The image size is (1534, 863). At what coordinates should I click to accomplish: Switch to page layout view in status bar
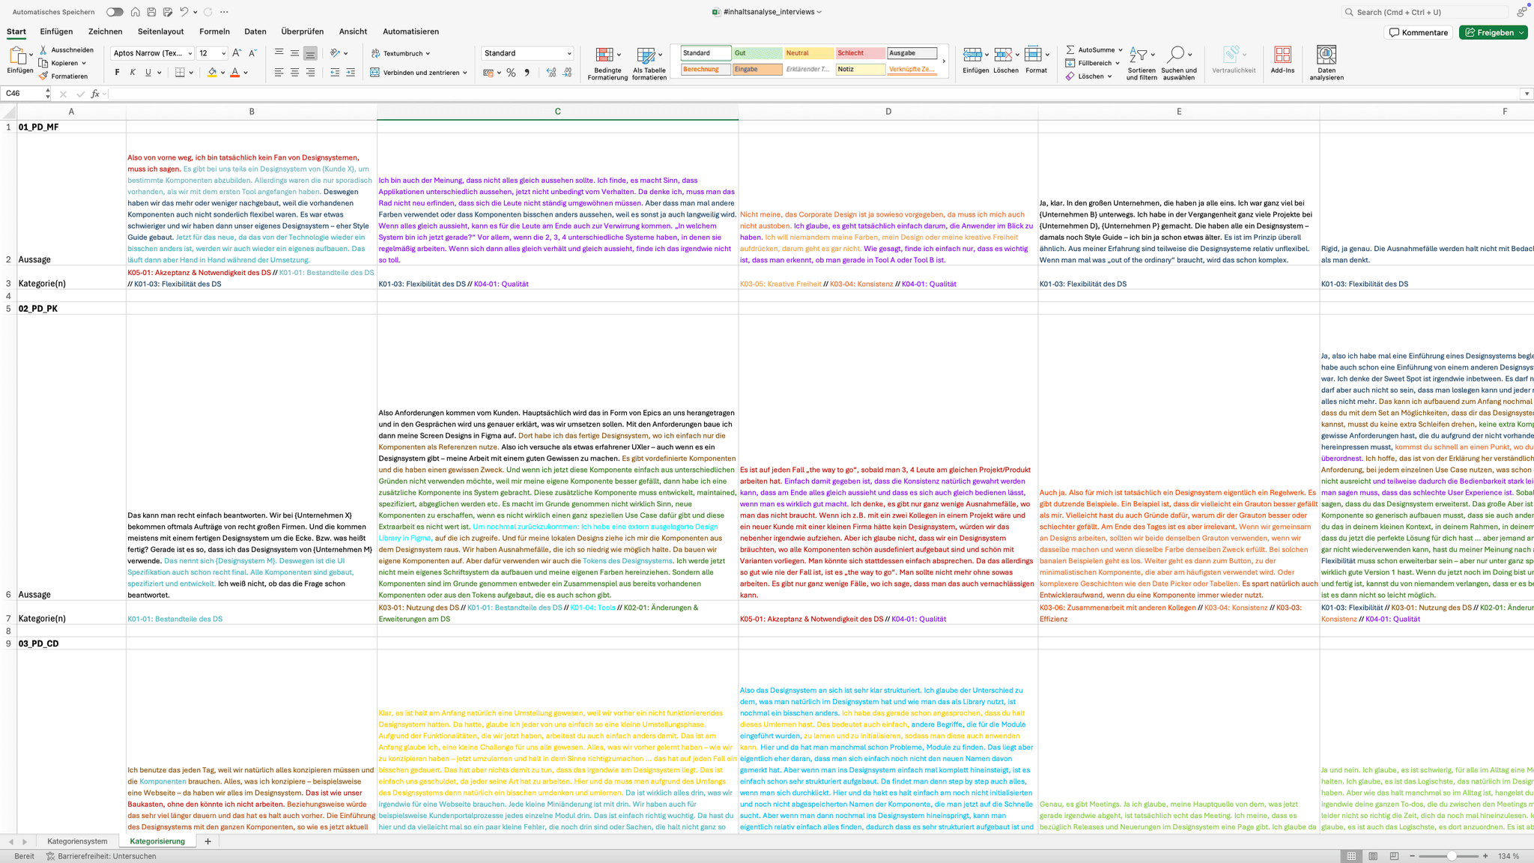1373,856
